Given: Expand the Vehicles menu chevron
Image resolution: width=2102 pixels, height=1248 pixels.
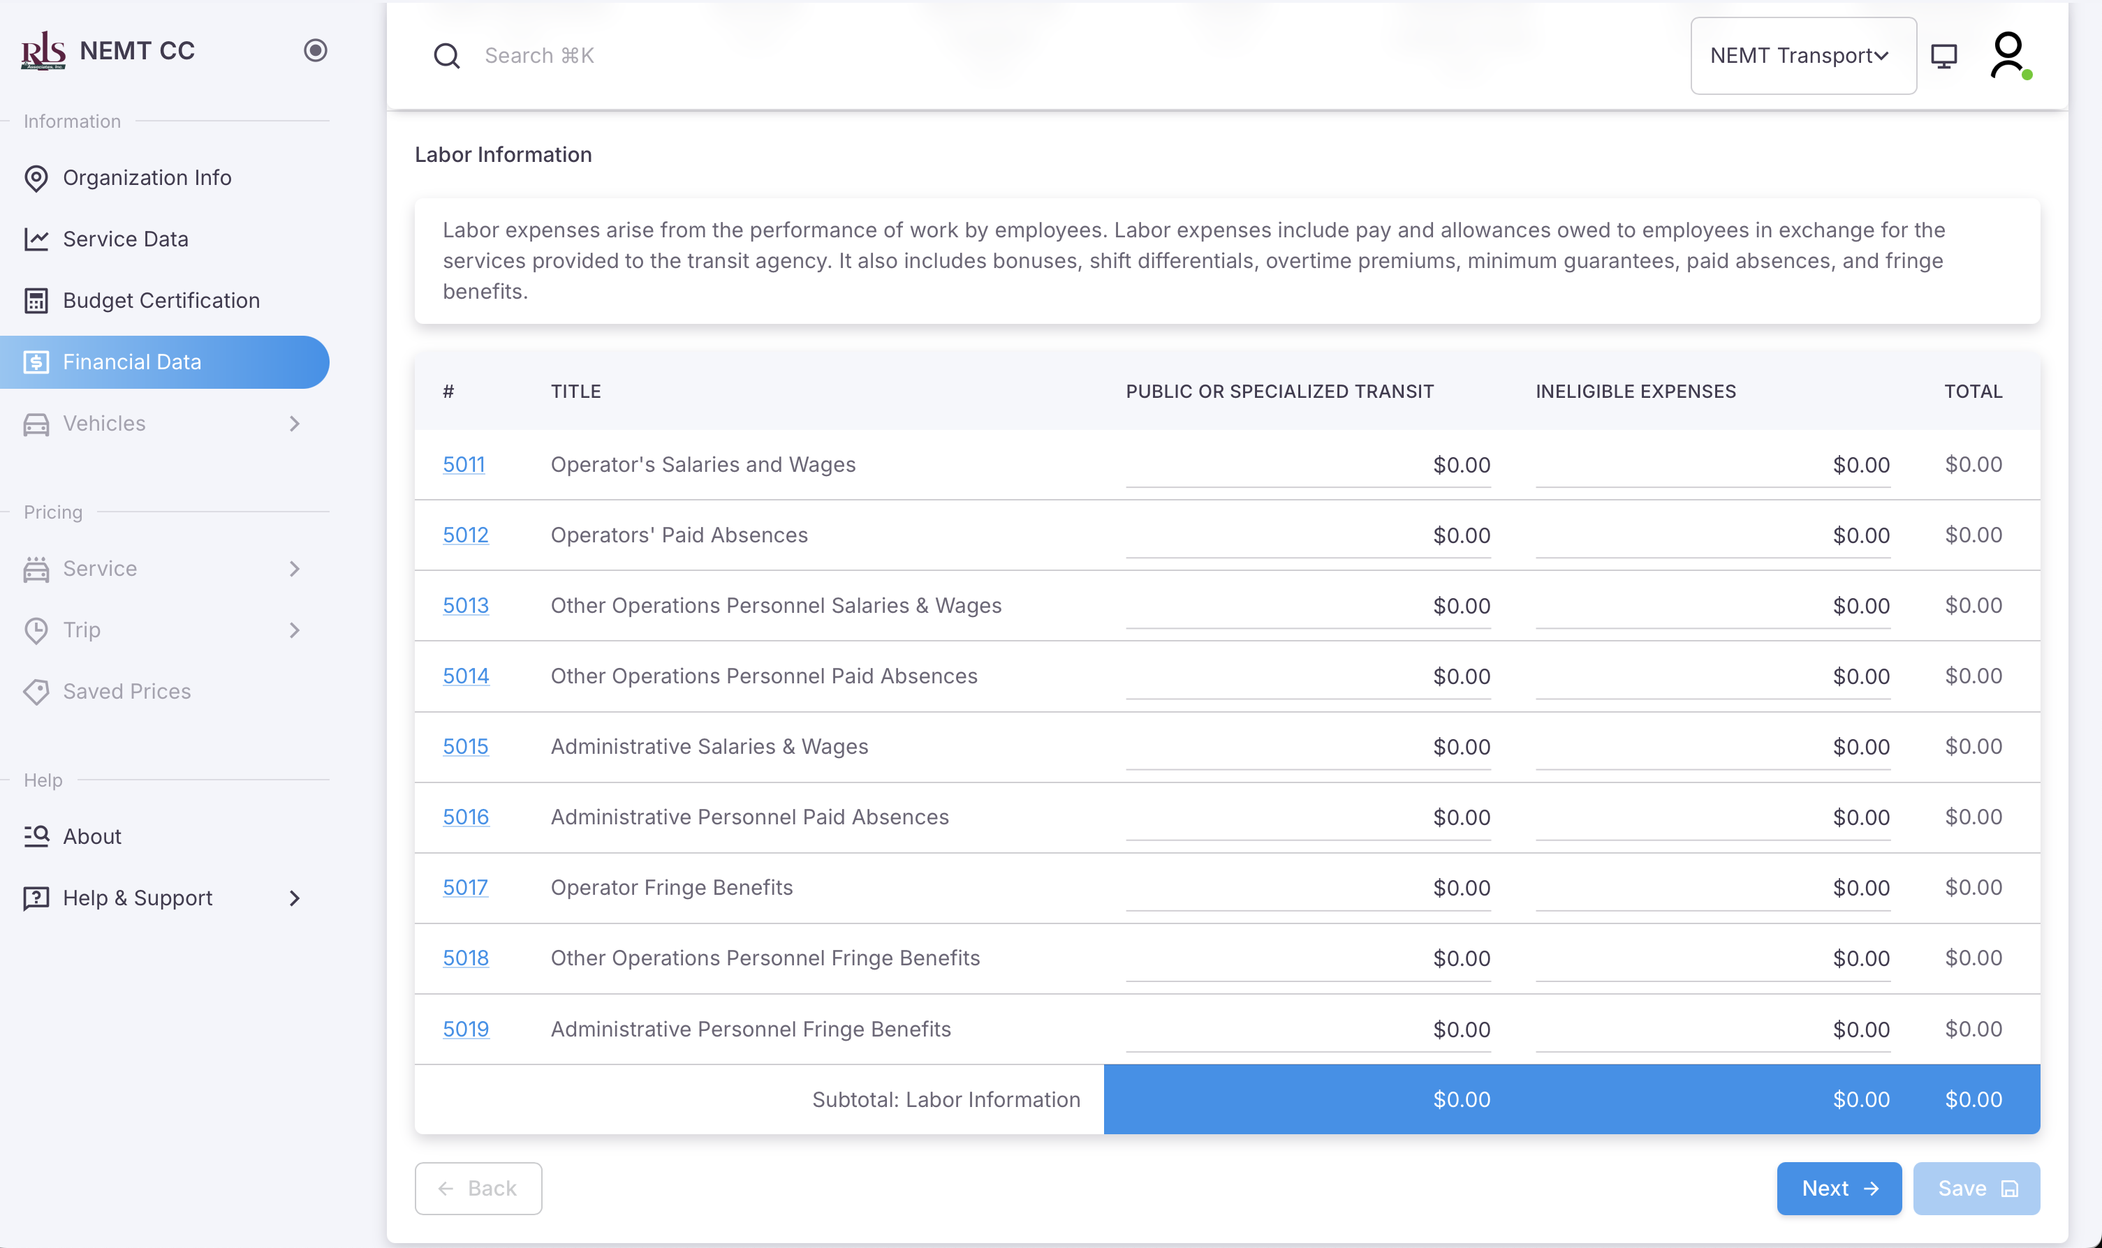Looking at the screenshot, I should click(x=295, y=424).
